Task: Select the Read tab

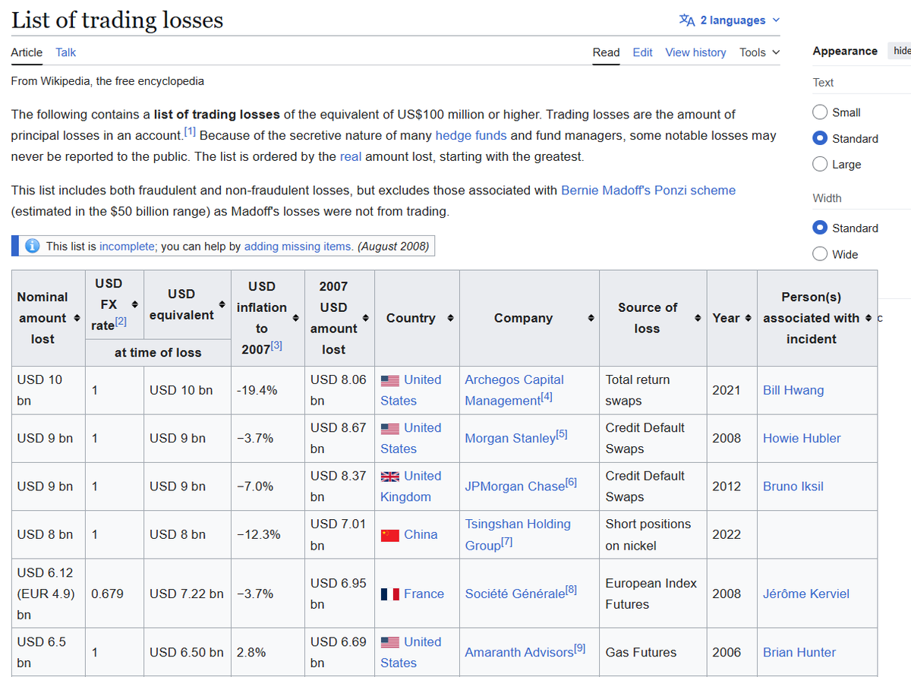Action: (606, 52)
